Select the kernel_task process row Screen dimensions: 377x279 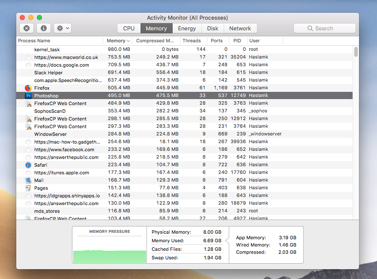click(184, 50)
